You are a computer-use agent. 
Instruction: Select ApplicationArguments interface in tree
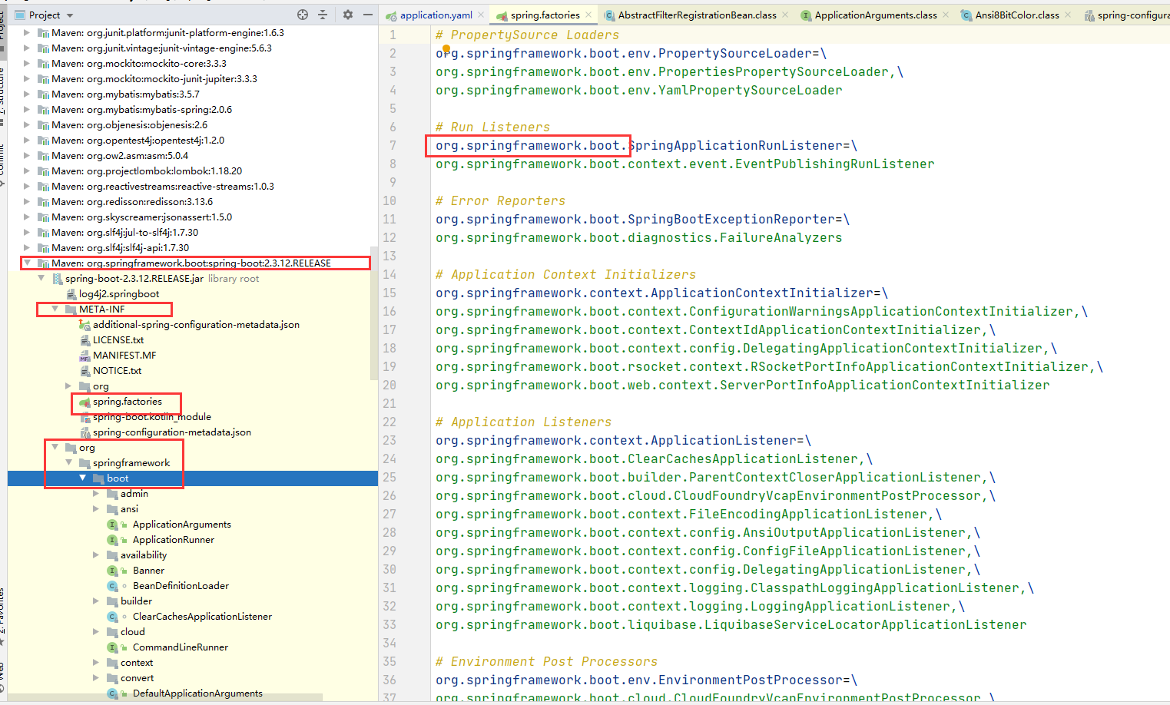tap(181, 524)
